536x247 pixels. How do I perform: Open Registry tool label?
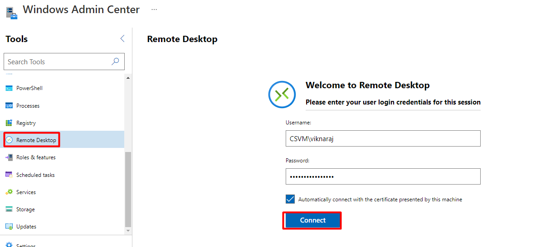(26, 123)
